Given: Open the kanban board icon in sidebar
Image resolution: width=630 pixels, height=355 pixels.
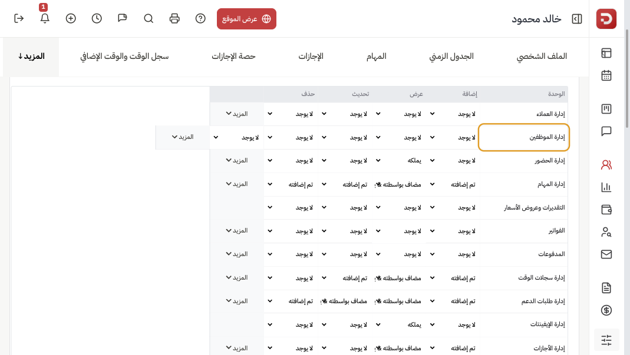Looking at the screenshot, I should (606, 109).
